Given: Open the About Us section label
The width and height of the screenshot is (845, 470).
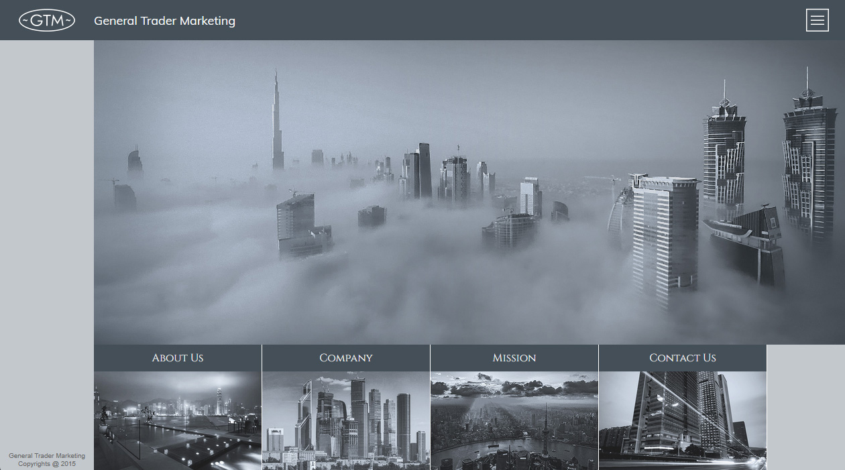Looking at the screenshot, I should (178, 358).
